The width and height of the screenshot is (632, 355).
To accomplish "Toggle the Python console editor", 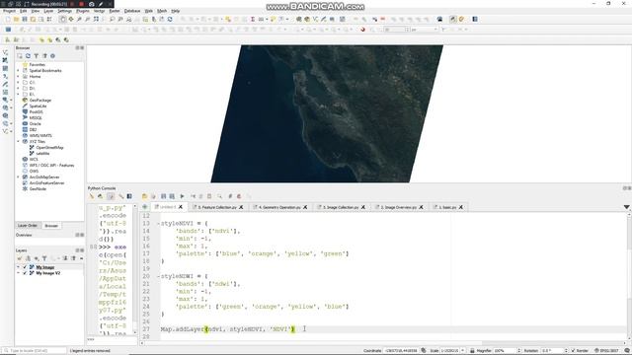I will 111,196.
